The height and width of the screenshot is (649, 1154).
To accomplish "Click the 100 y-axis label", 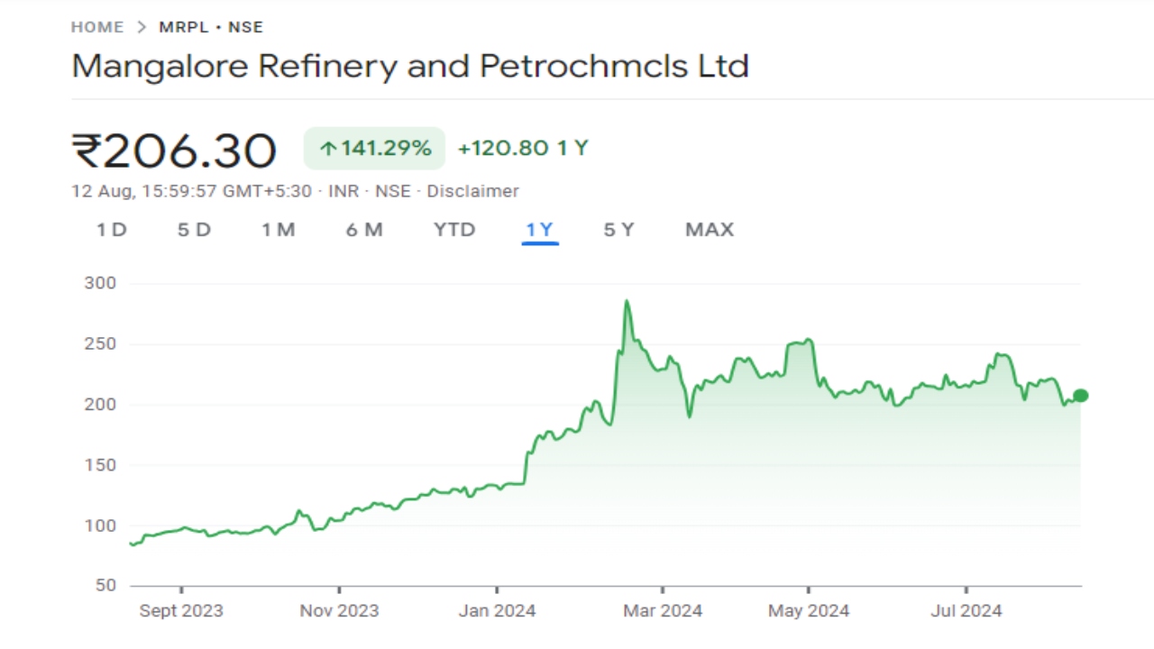I will 101,526.
